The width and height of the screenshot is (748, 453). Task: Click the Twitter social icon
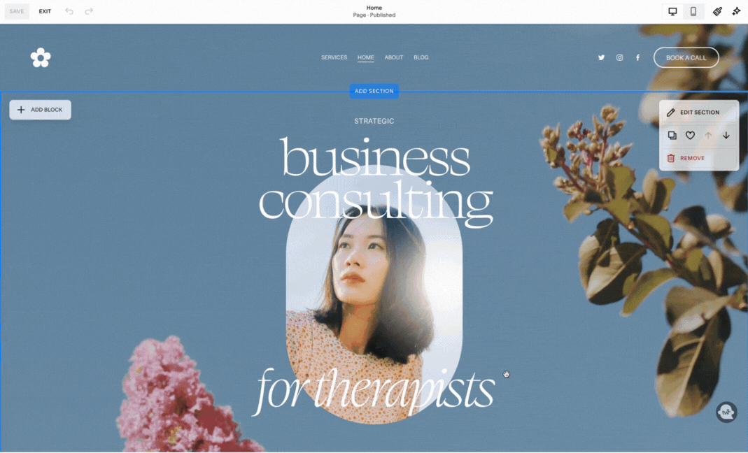pyautogui.click(x=601, y=58)
